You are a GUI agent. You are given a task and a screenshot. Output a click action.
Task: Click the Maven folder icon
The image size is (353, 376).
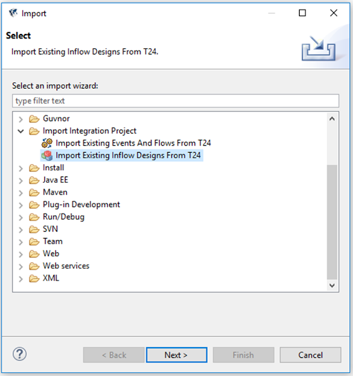click(x=34, y=192)
